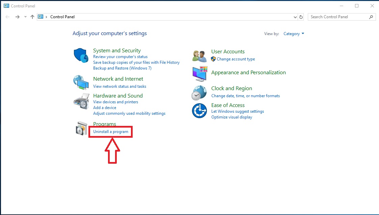The height and width of the screenshot is (215, 379).
Task: Open Ease of Access category
Action: point(228,105)
